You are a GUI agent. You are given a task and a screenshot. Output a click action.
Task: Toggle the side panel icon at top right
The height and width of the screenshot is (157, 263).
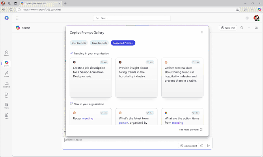click(256, 28)
